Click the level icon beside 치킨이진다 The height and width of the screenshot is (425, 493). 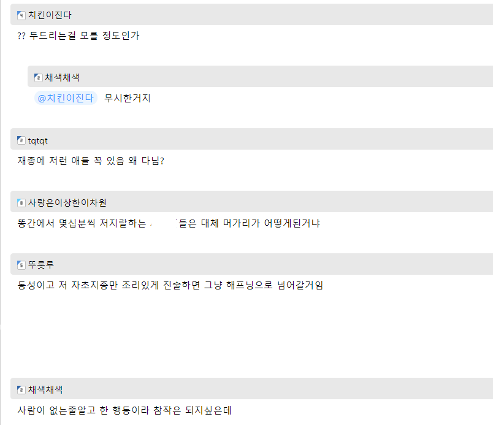pos(21,15)
